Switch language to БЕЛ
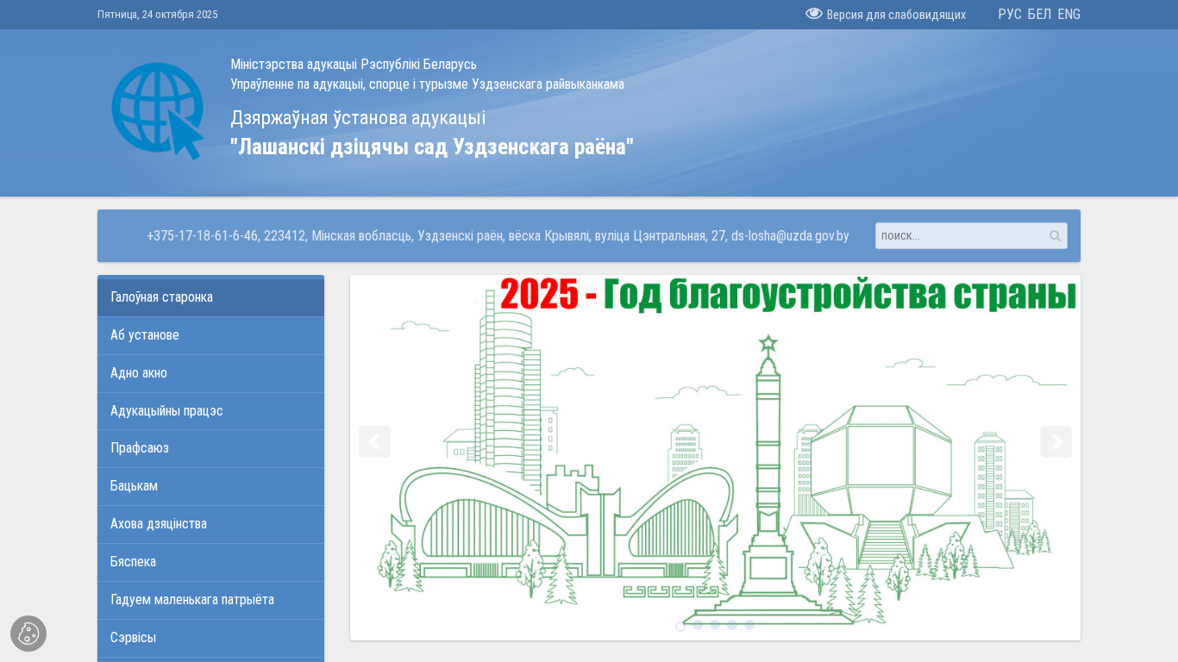 click(x=1039, y=15)
